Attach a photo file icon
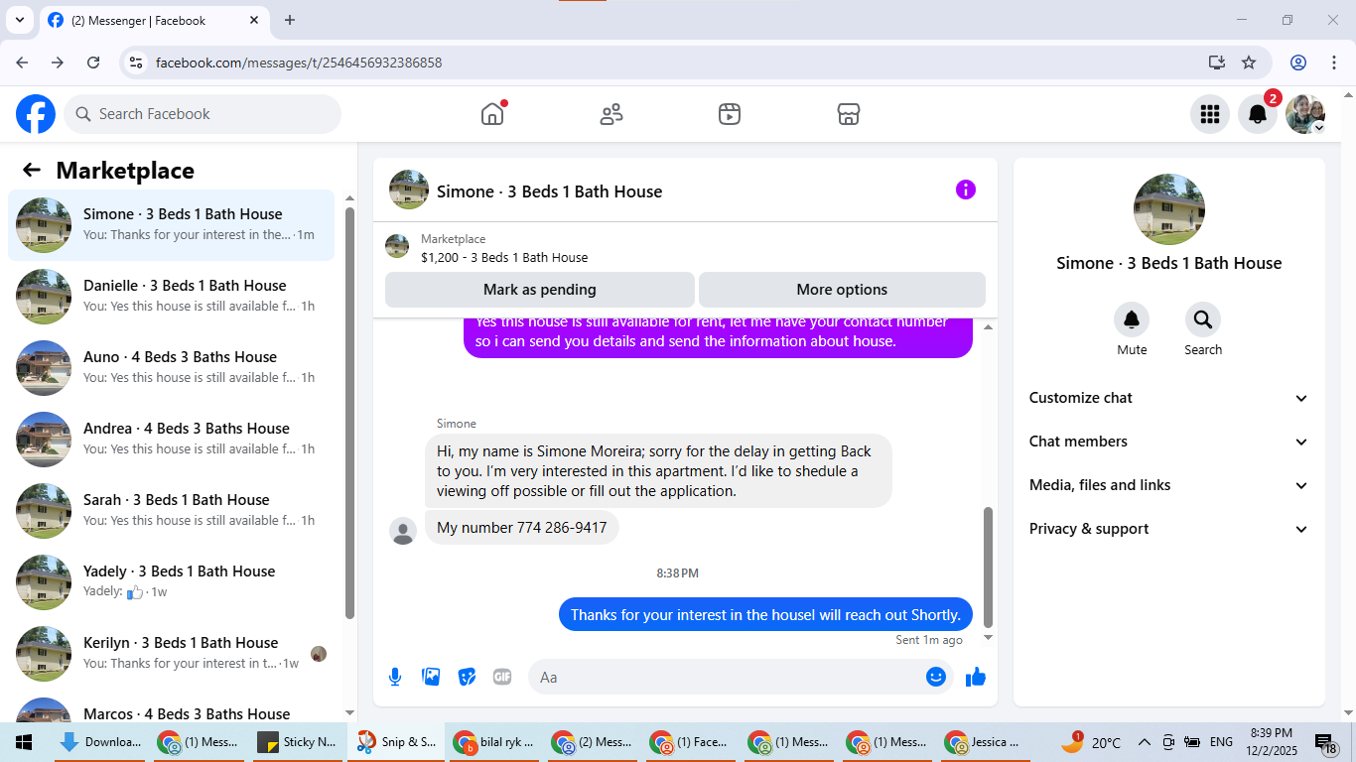 tap(431, 677)
